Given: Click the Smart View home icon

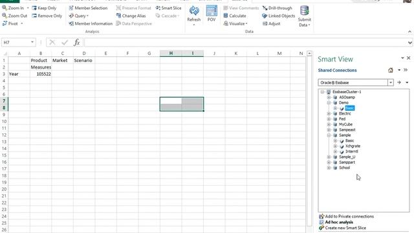Looking at the screenshot, I should pos(391,70).
